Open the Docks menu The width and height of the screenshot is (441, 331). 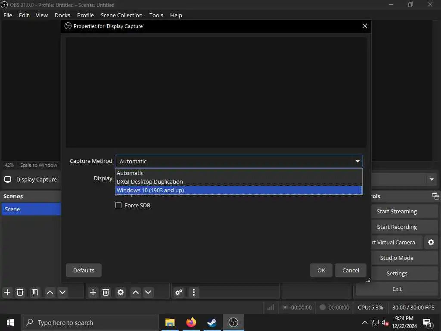pos(62,15)
